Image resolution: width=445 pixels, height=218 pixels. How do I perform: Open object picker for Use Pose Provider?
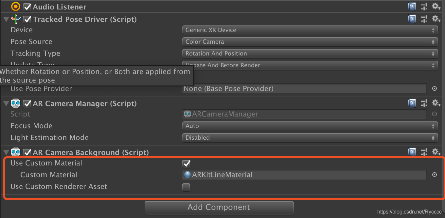tap(435, 88)
